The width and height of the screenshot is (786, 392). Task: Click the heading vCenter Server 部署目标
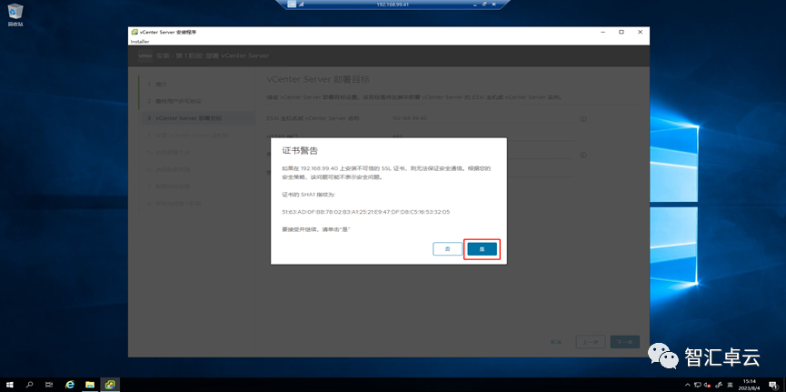click(x=318, y=80)
